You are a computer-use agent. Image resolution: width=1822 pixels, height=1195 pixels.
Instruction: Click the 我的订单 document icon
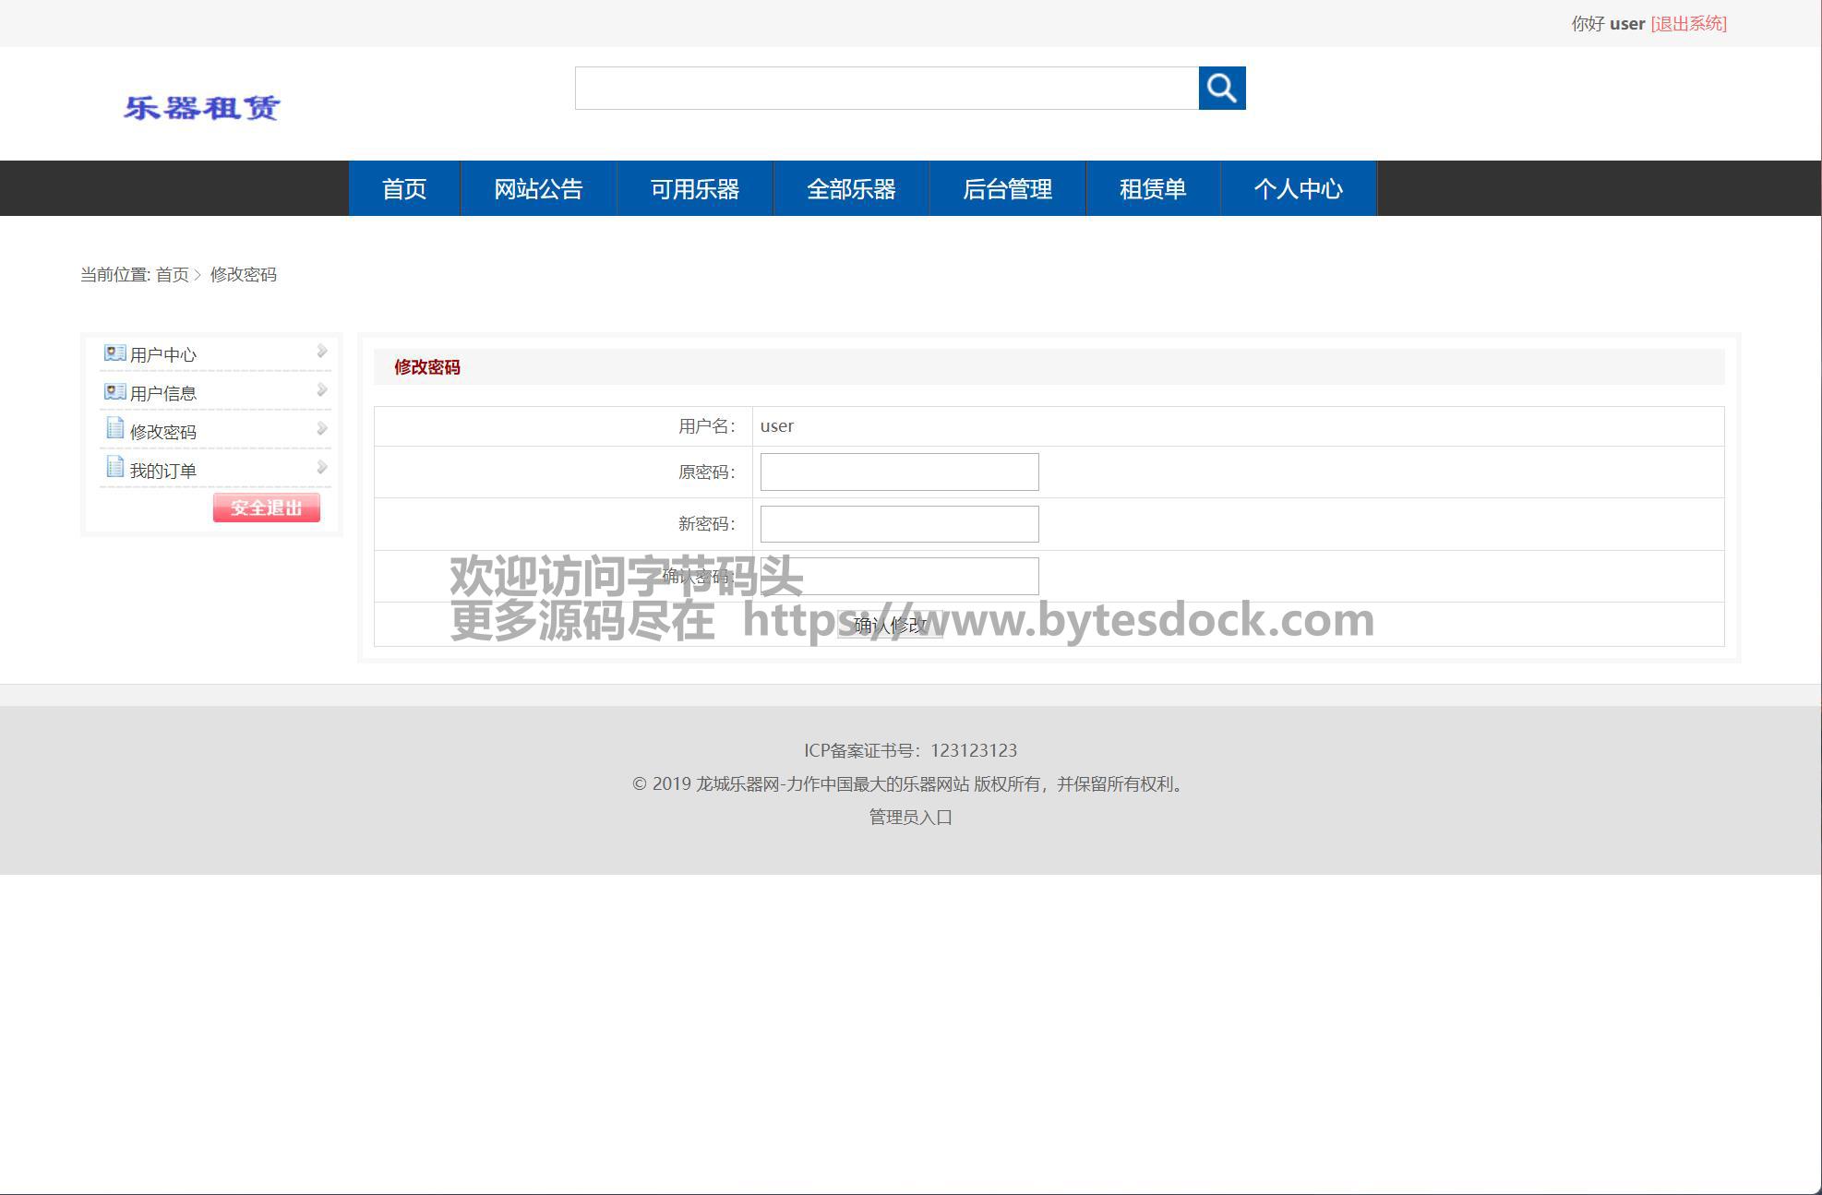(x=114, y=467)
